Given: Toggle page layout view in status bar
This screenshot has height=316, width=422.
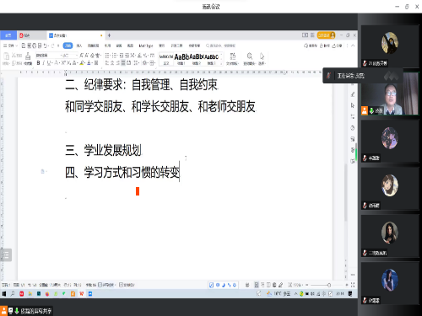Looking at the screenshot, I should coord(257,285).
